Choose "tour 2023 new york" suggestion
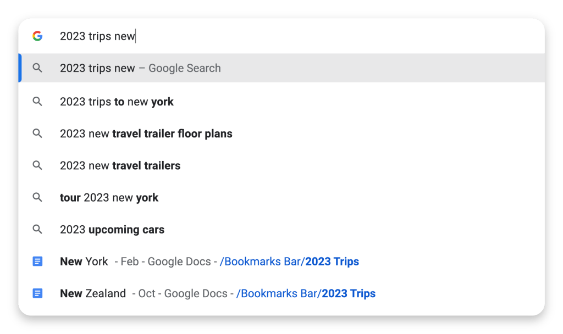 tap(109, 198)
